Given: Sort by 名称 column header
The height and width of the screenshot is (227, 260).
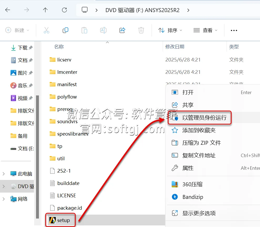Looking at the screenshot, I should tap(59, 47).
